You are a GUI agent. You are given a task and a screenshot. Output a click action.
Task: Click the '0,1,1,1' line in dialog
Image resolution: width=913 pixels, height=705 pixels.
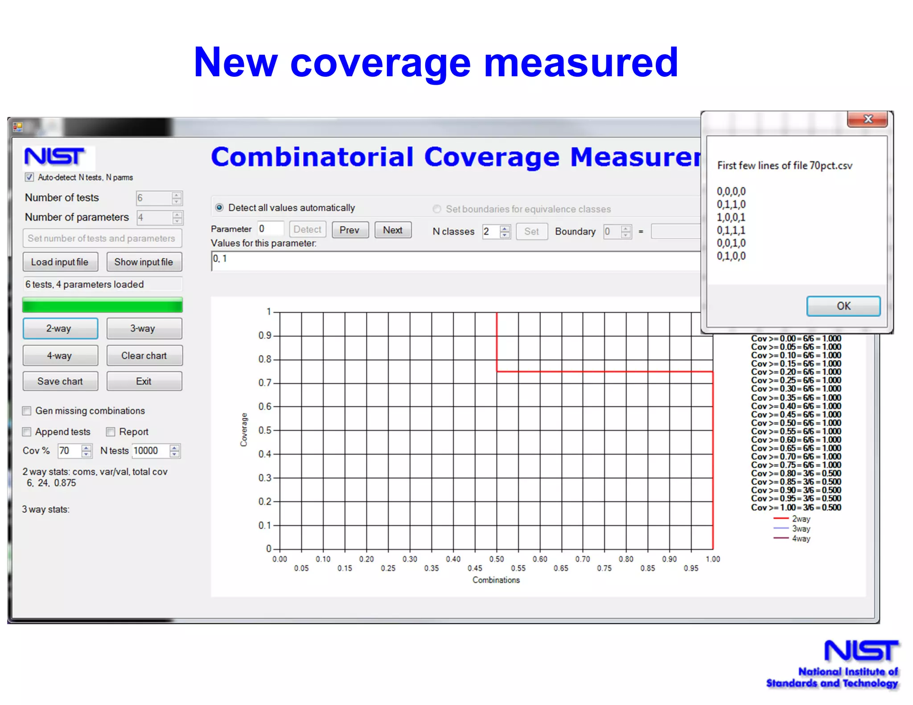731,230
